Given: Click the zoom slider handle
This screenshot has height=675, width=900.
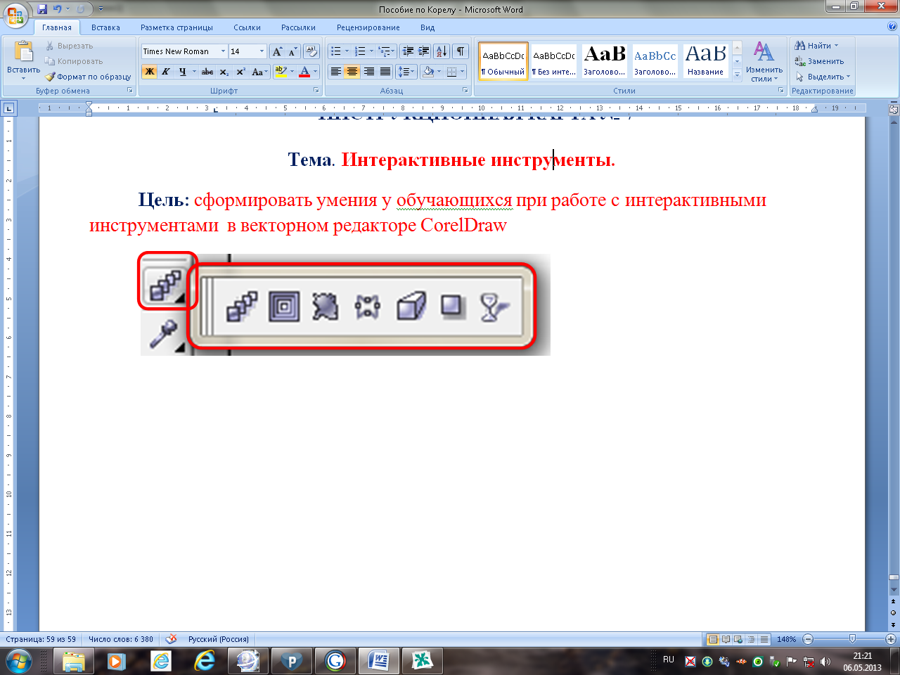Looking at the screenshot, I should click(852, 639).
